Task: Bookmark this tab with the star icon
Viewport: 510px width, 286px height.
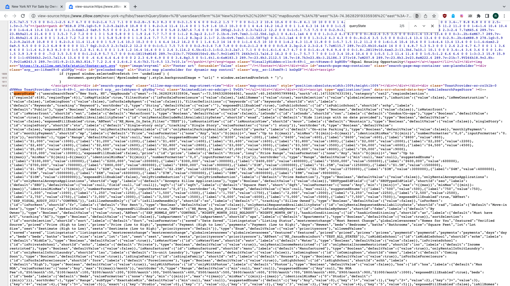Action: pyautogui.click(x=434, y=16)
